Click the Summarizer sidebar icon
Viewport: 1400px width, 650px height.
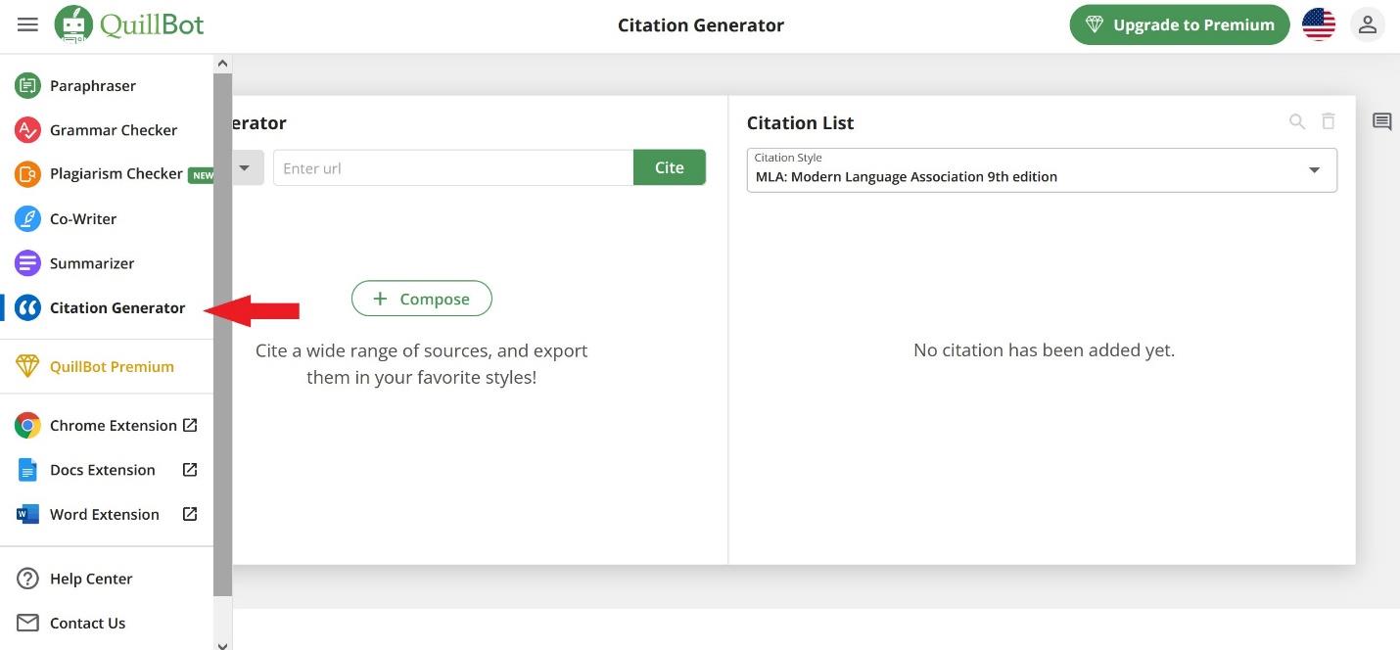(27, 263)
